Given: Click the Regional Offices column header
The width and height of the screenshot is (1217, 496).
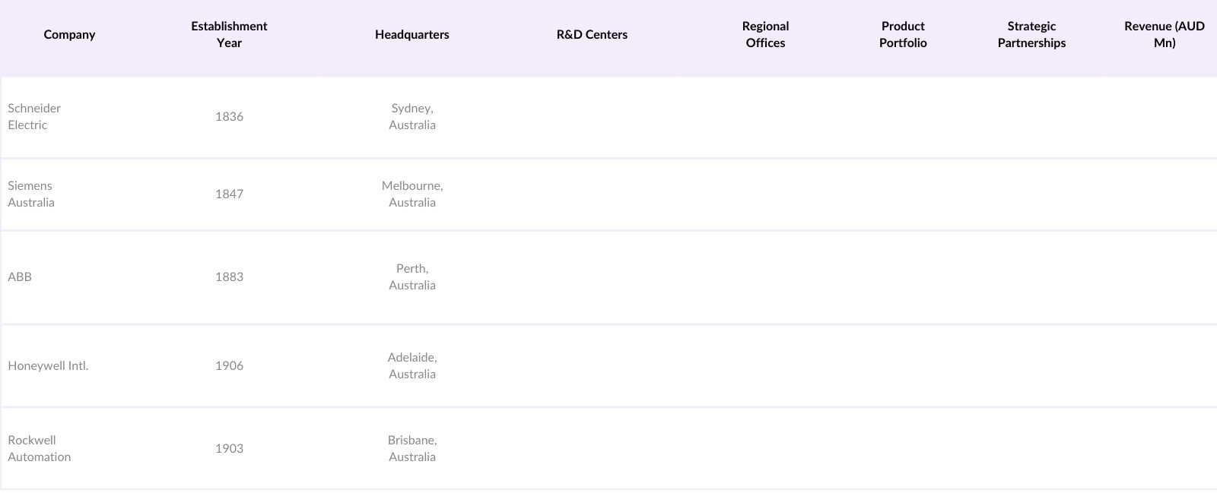Looking at the screenshot, I should pos(765,34).
